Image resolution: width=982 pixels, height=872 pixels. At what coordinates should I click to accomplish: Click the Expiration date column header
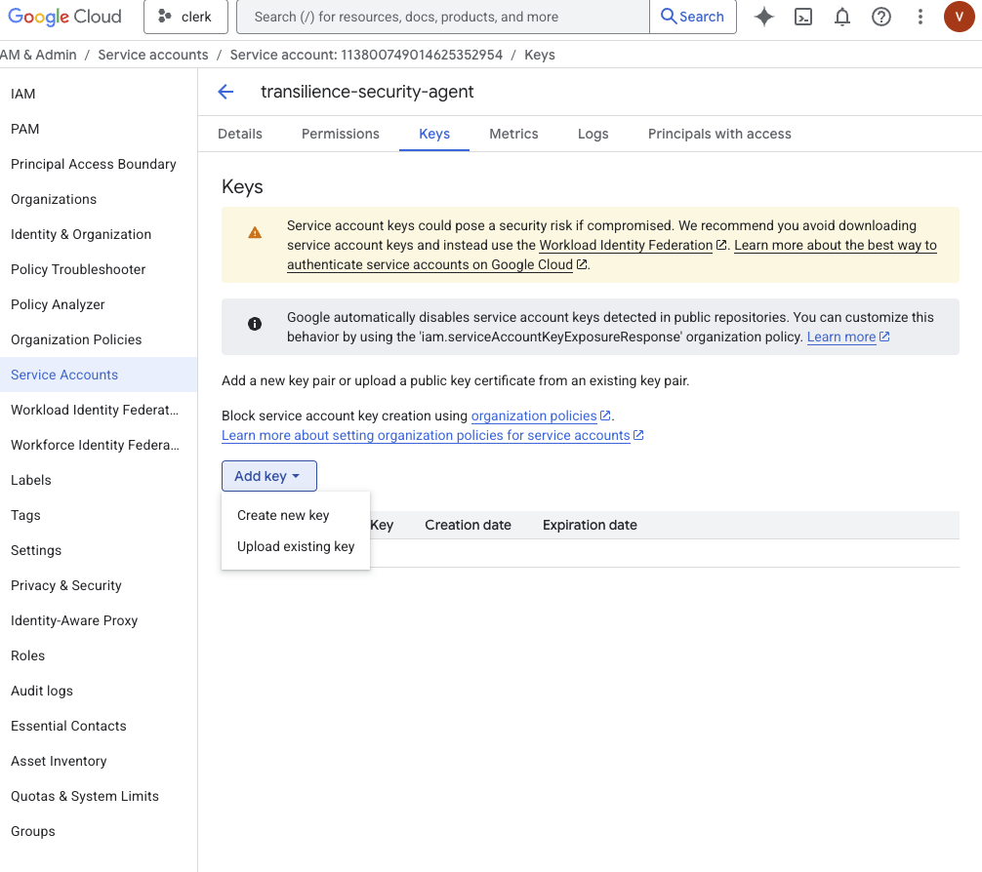tap(590, 525)
